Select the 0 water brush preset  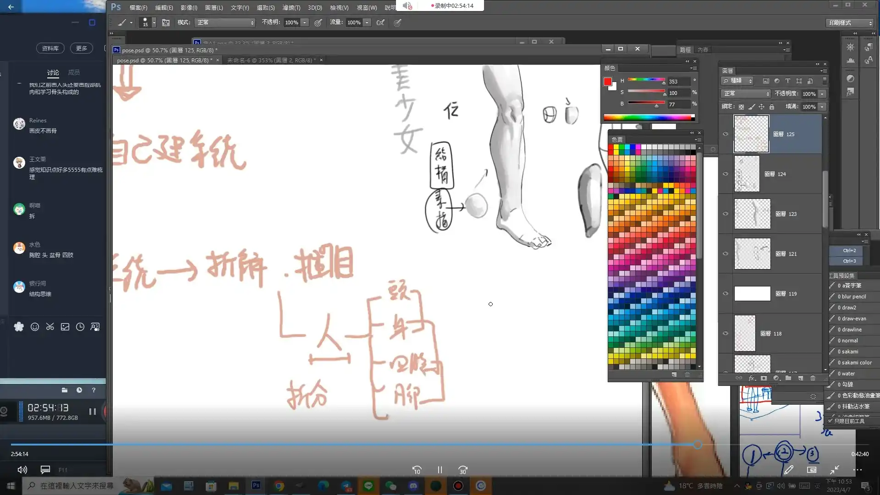[847, 374]
